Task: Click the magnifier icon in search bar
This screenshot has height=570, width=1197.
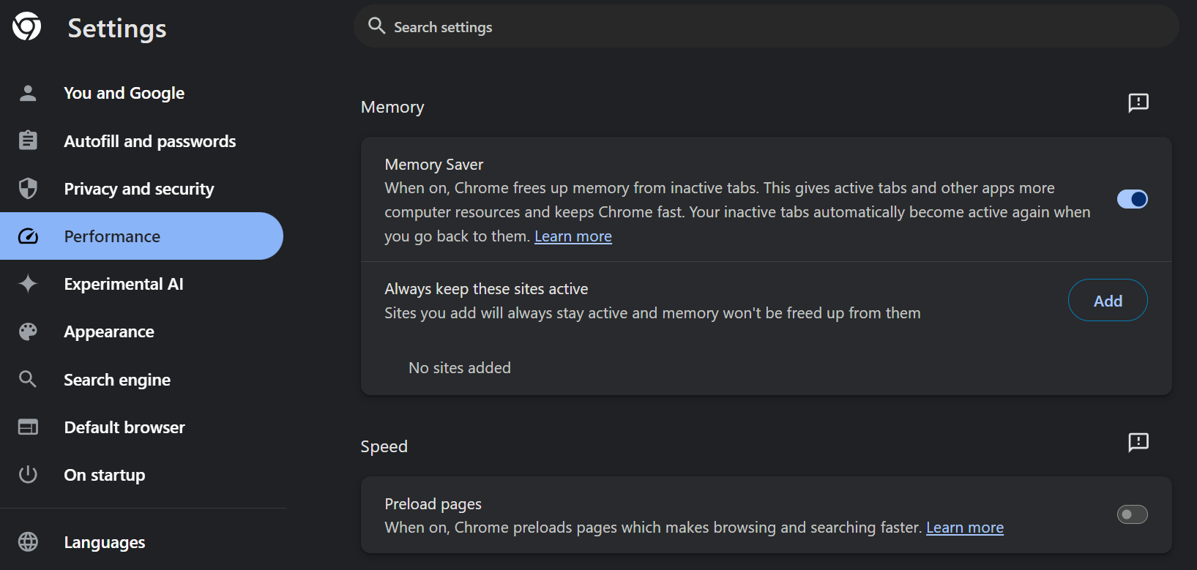Action: coord(376,26)
